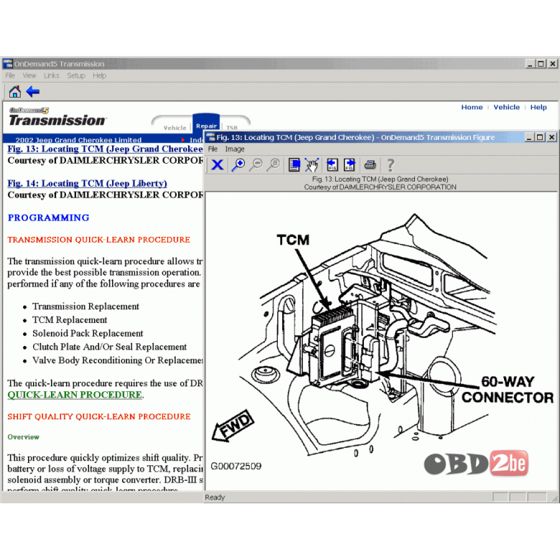Close the figure window
560x560 pixels.
click(x=552, y=137)
